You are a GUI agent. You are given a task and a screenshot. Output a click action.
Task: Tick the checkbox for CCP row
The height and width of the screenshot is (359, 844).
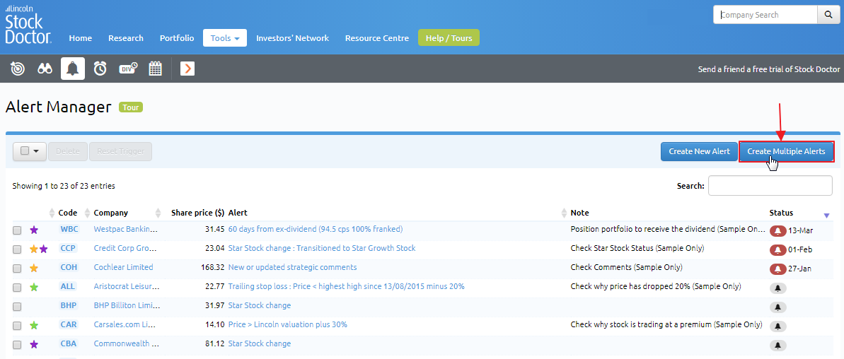click(17, 249)
